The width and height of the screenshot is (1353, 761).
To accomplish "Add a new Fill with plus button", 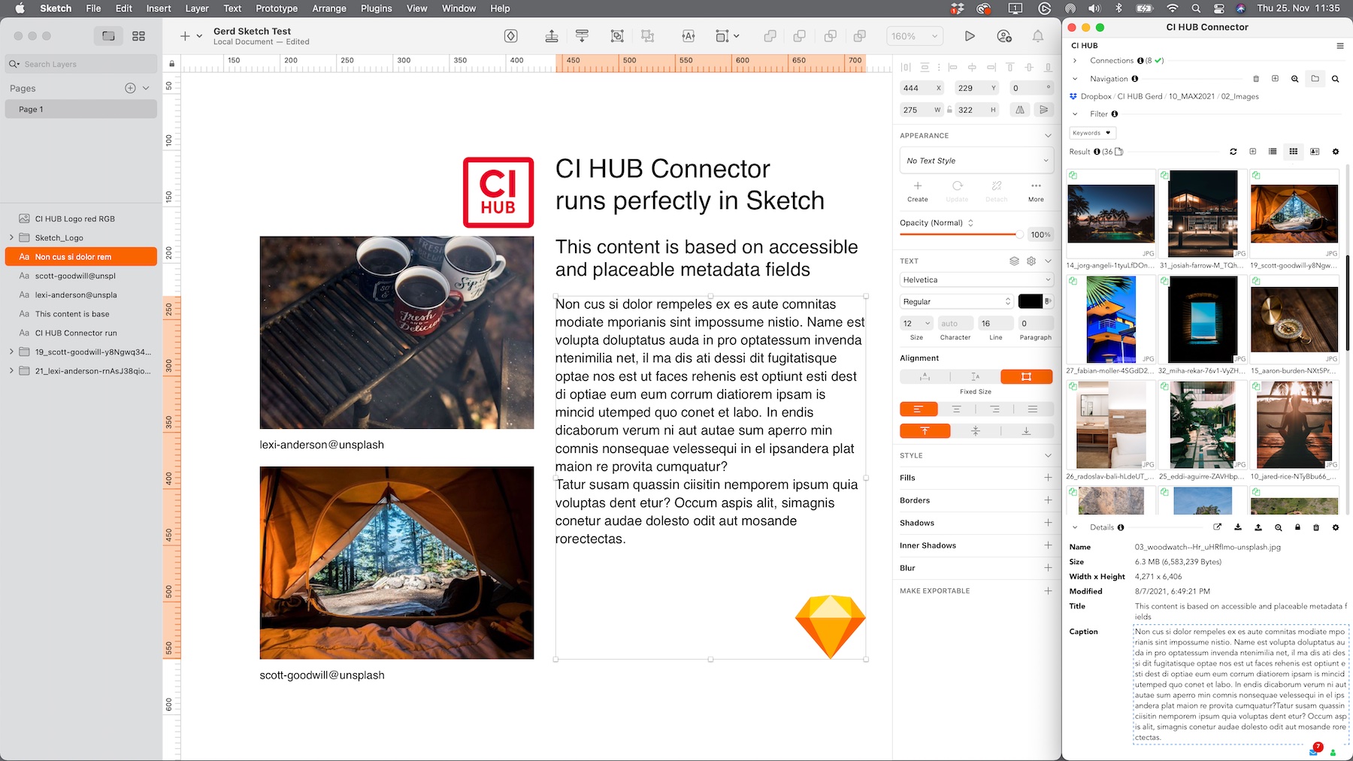I will click(x=1048, y=478).
